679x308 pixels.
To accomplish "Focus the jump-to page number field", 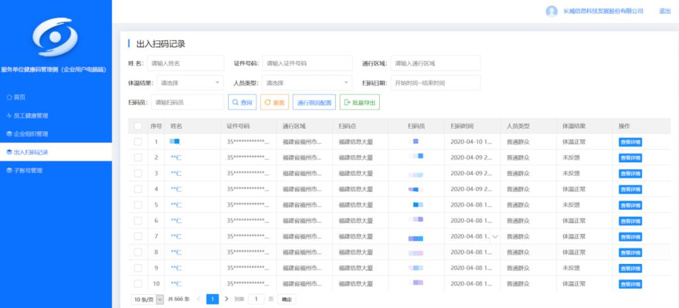I will click(x=257, y=299).
